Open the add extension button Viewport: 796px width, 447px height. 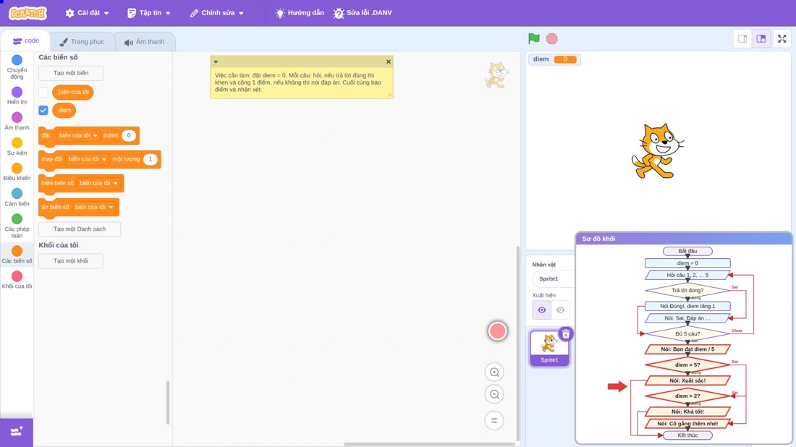click(x=17, y=432)
